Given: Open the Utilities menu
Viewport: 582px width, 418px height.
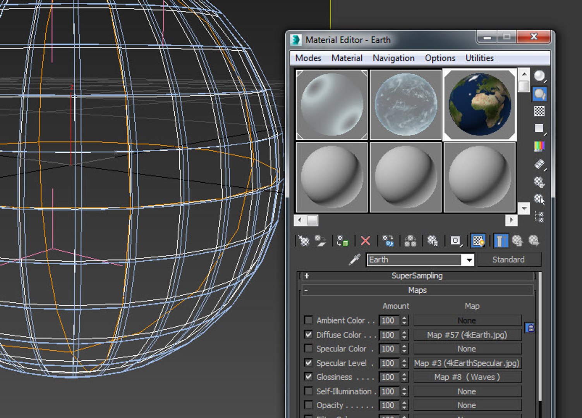Looking at the screenshot, I should coord(479,58).
